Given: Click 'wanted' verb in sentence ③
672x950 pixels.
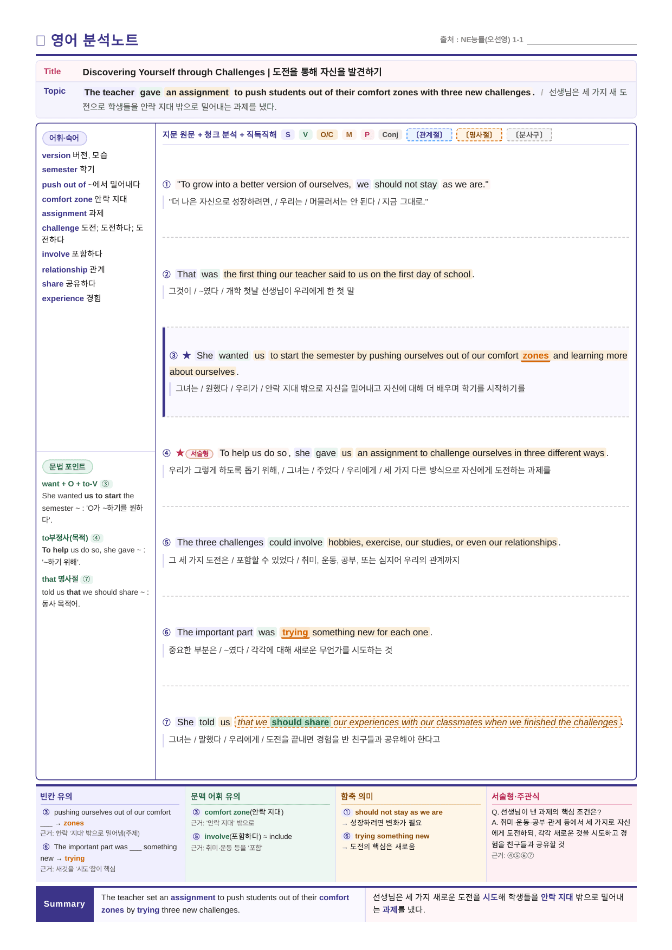Looking at the screenshot, I should [x=234, y=356].
